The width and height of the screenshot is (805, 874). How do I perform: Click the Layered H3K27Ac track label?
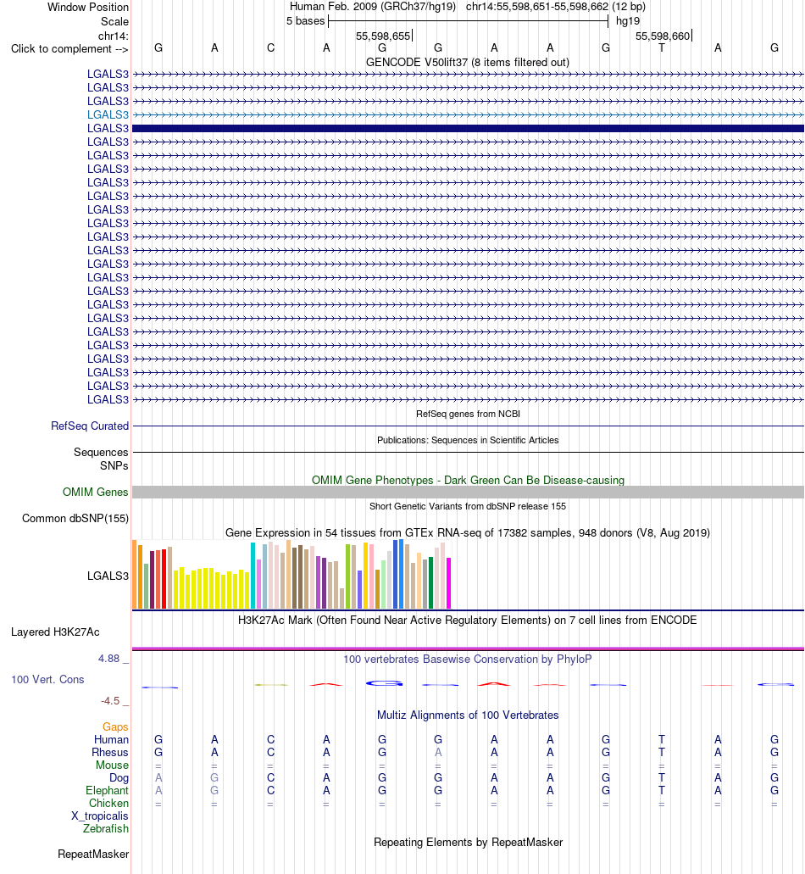coord(55,632)
